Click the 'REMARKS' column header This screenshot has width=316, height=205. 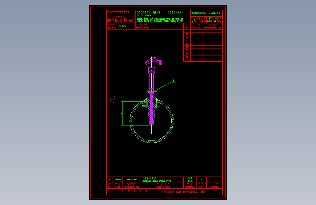pos(214,187)
